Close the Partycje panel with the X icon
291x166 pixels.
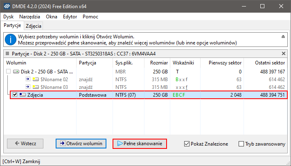pyautogui.click(x=284, y=53)
